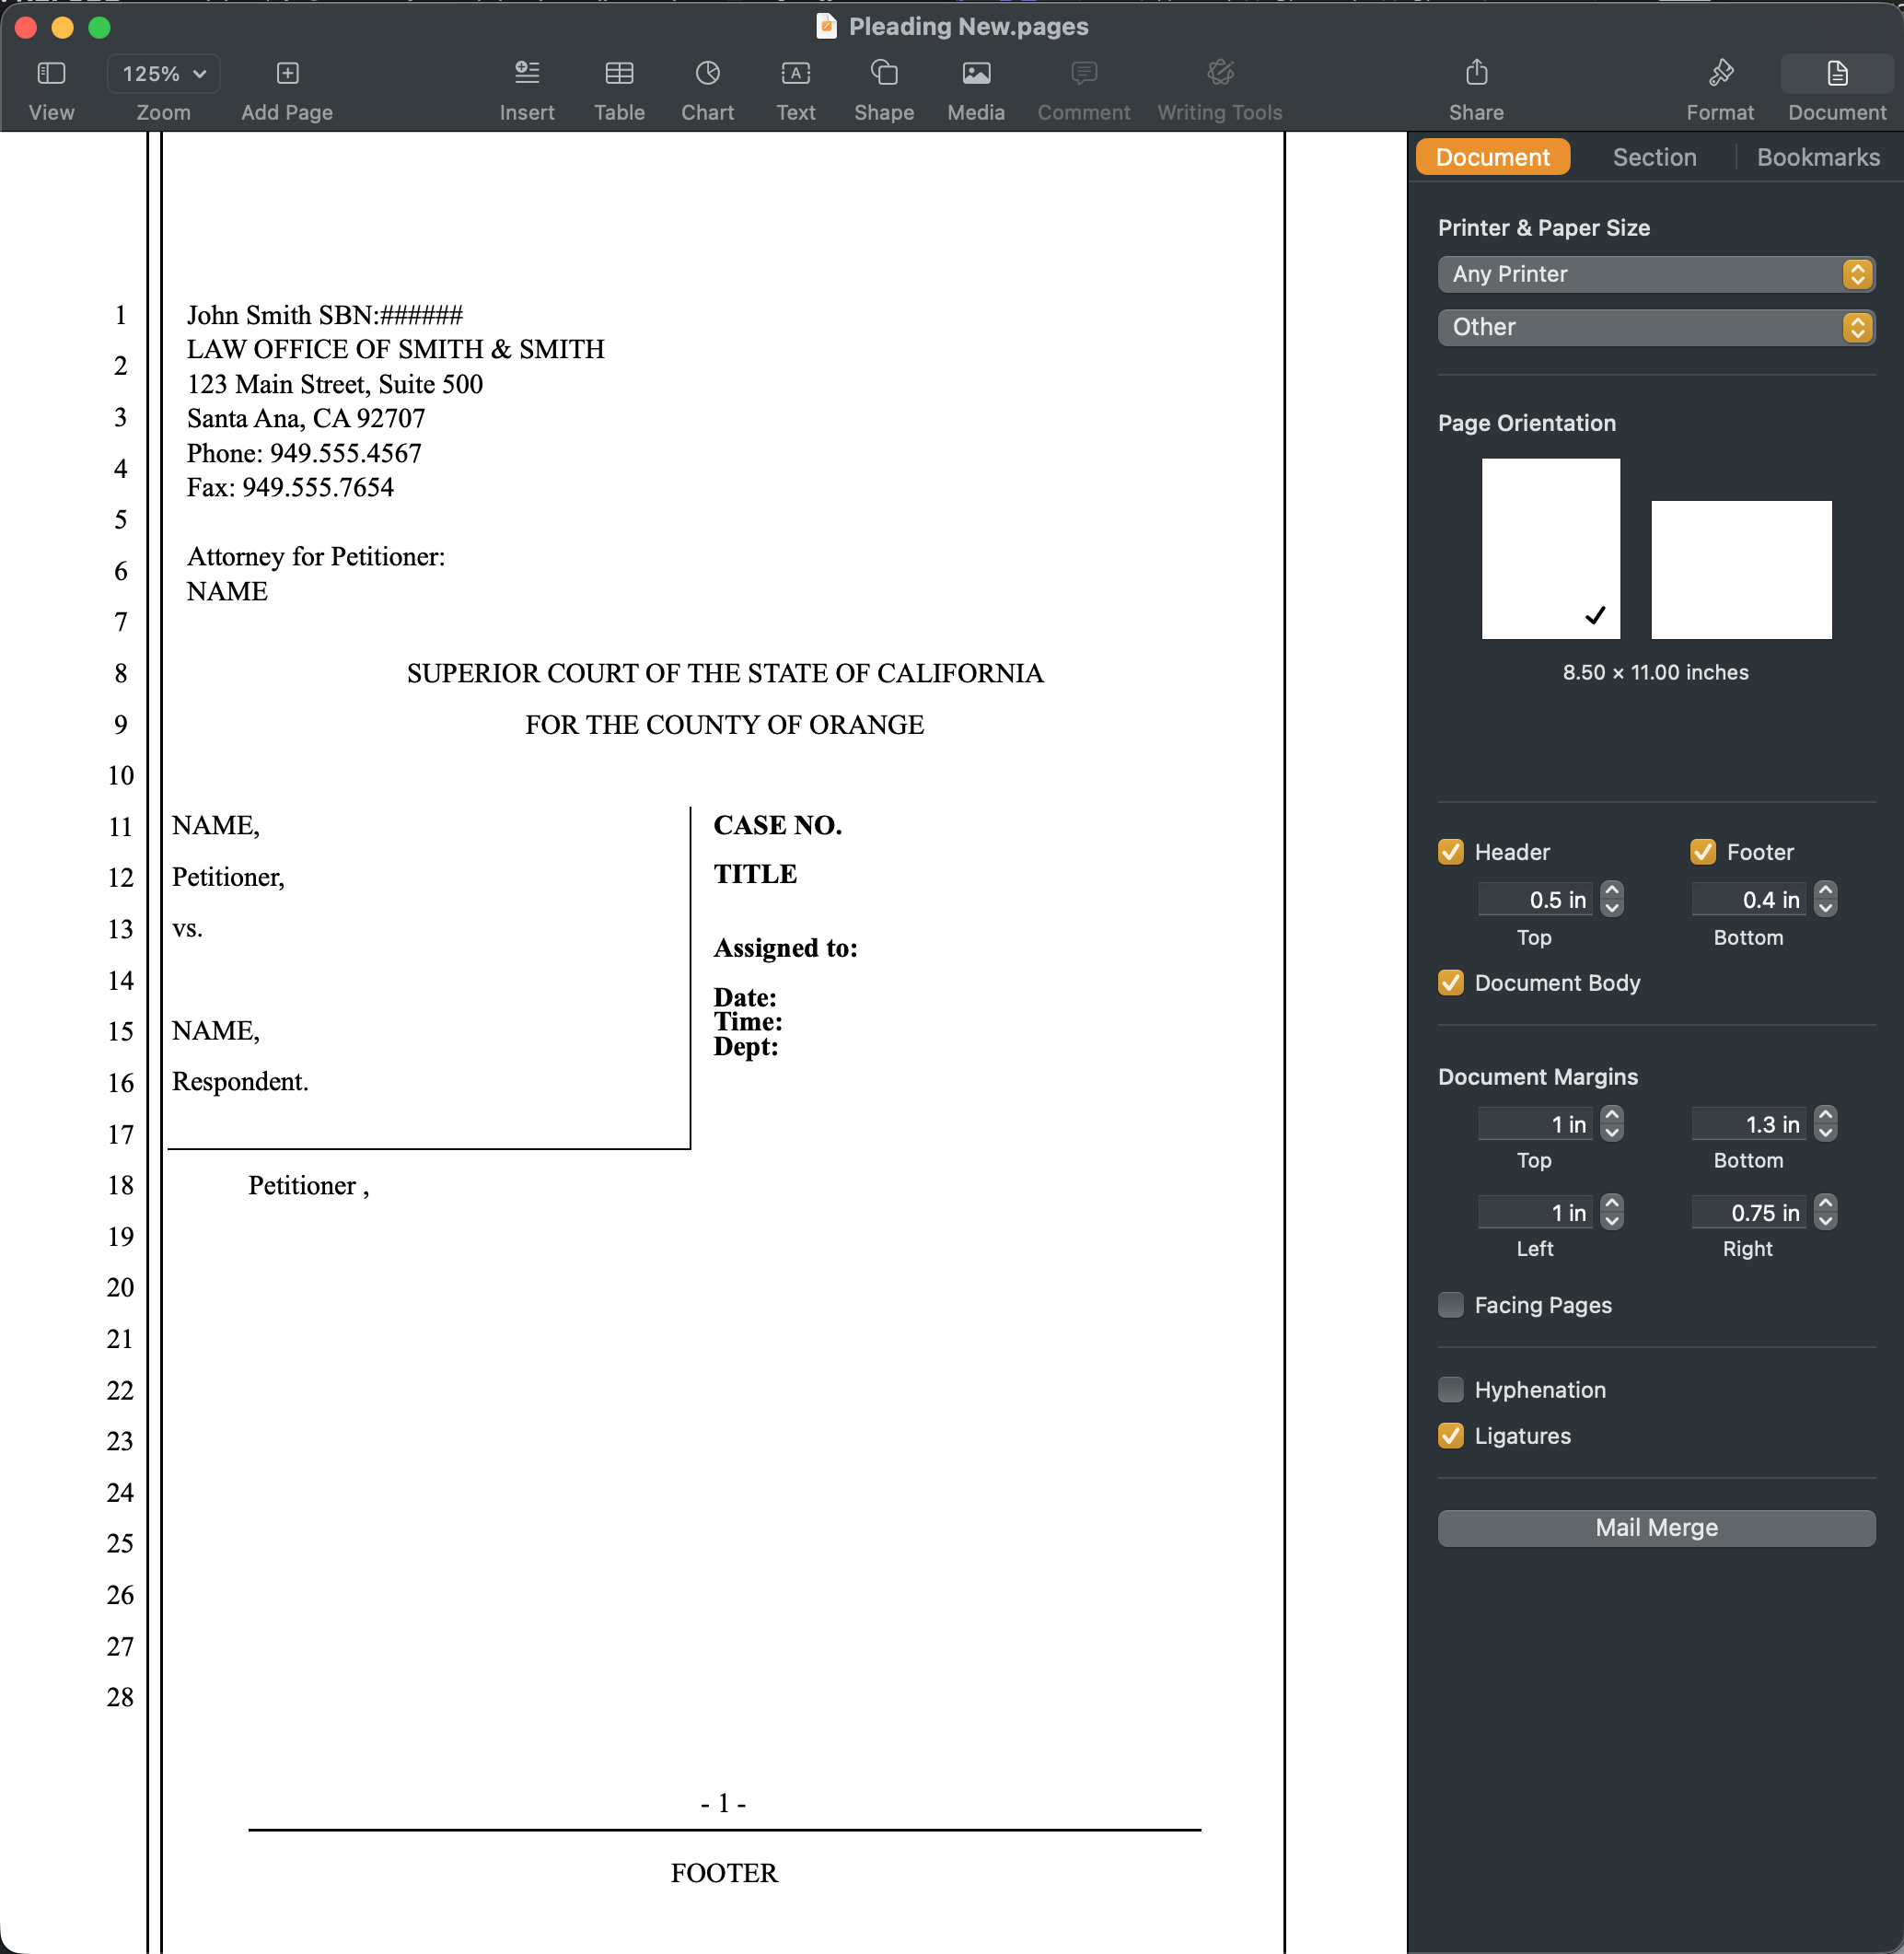
Task: Expand the Any Printer dropdown
Action: 1655,274
